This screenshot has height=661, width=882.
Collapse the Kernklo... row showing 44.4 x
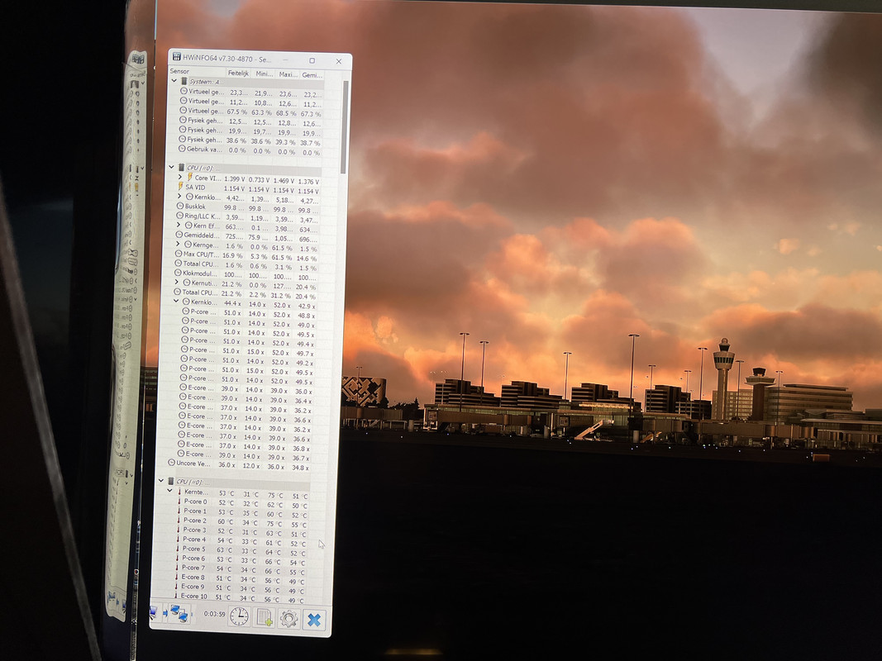coord(176,301)
